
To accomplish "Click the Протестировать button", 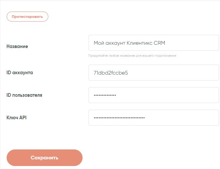I will click(27, 17).
